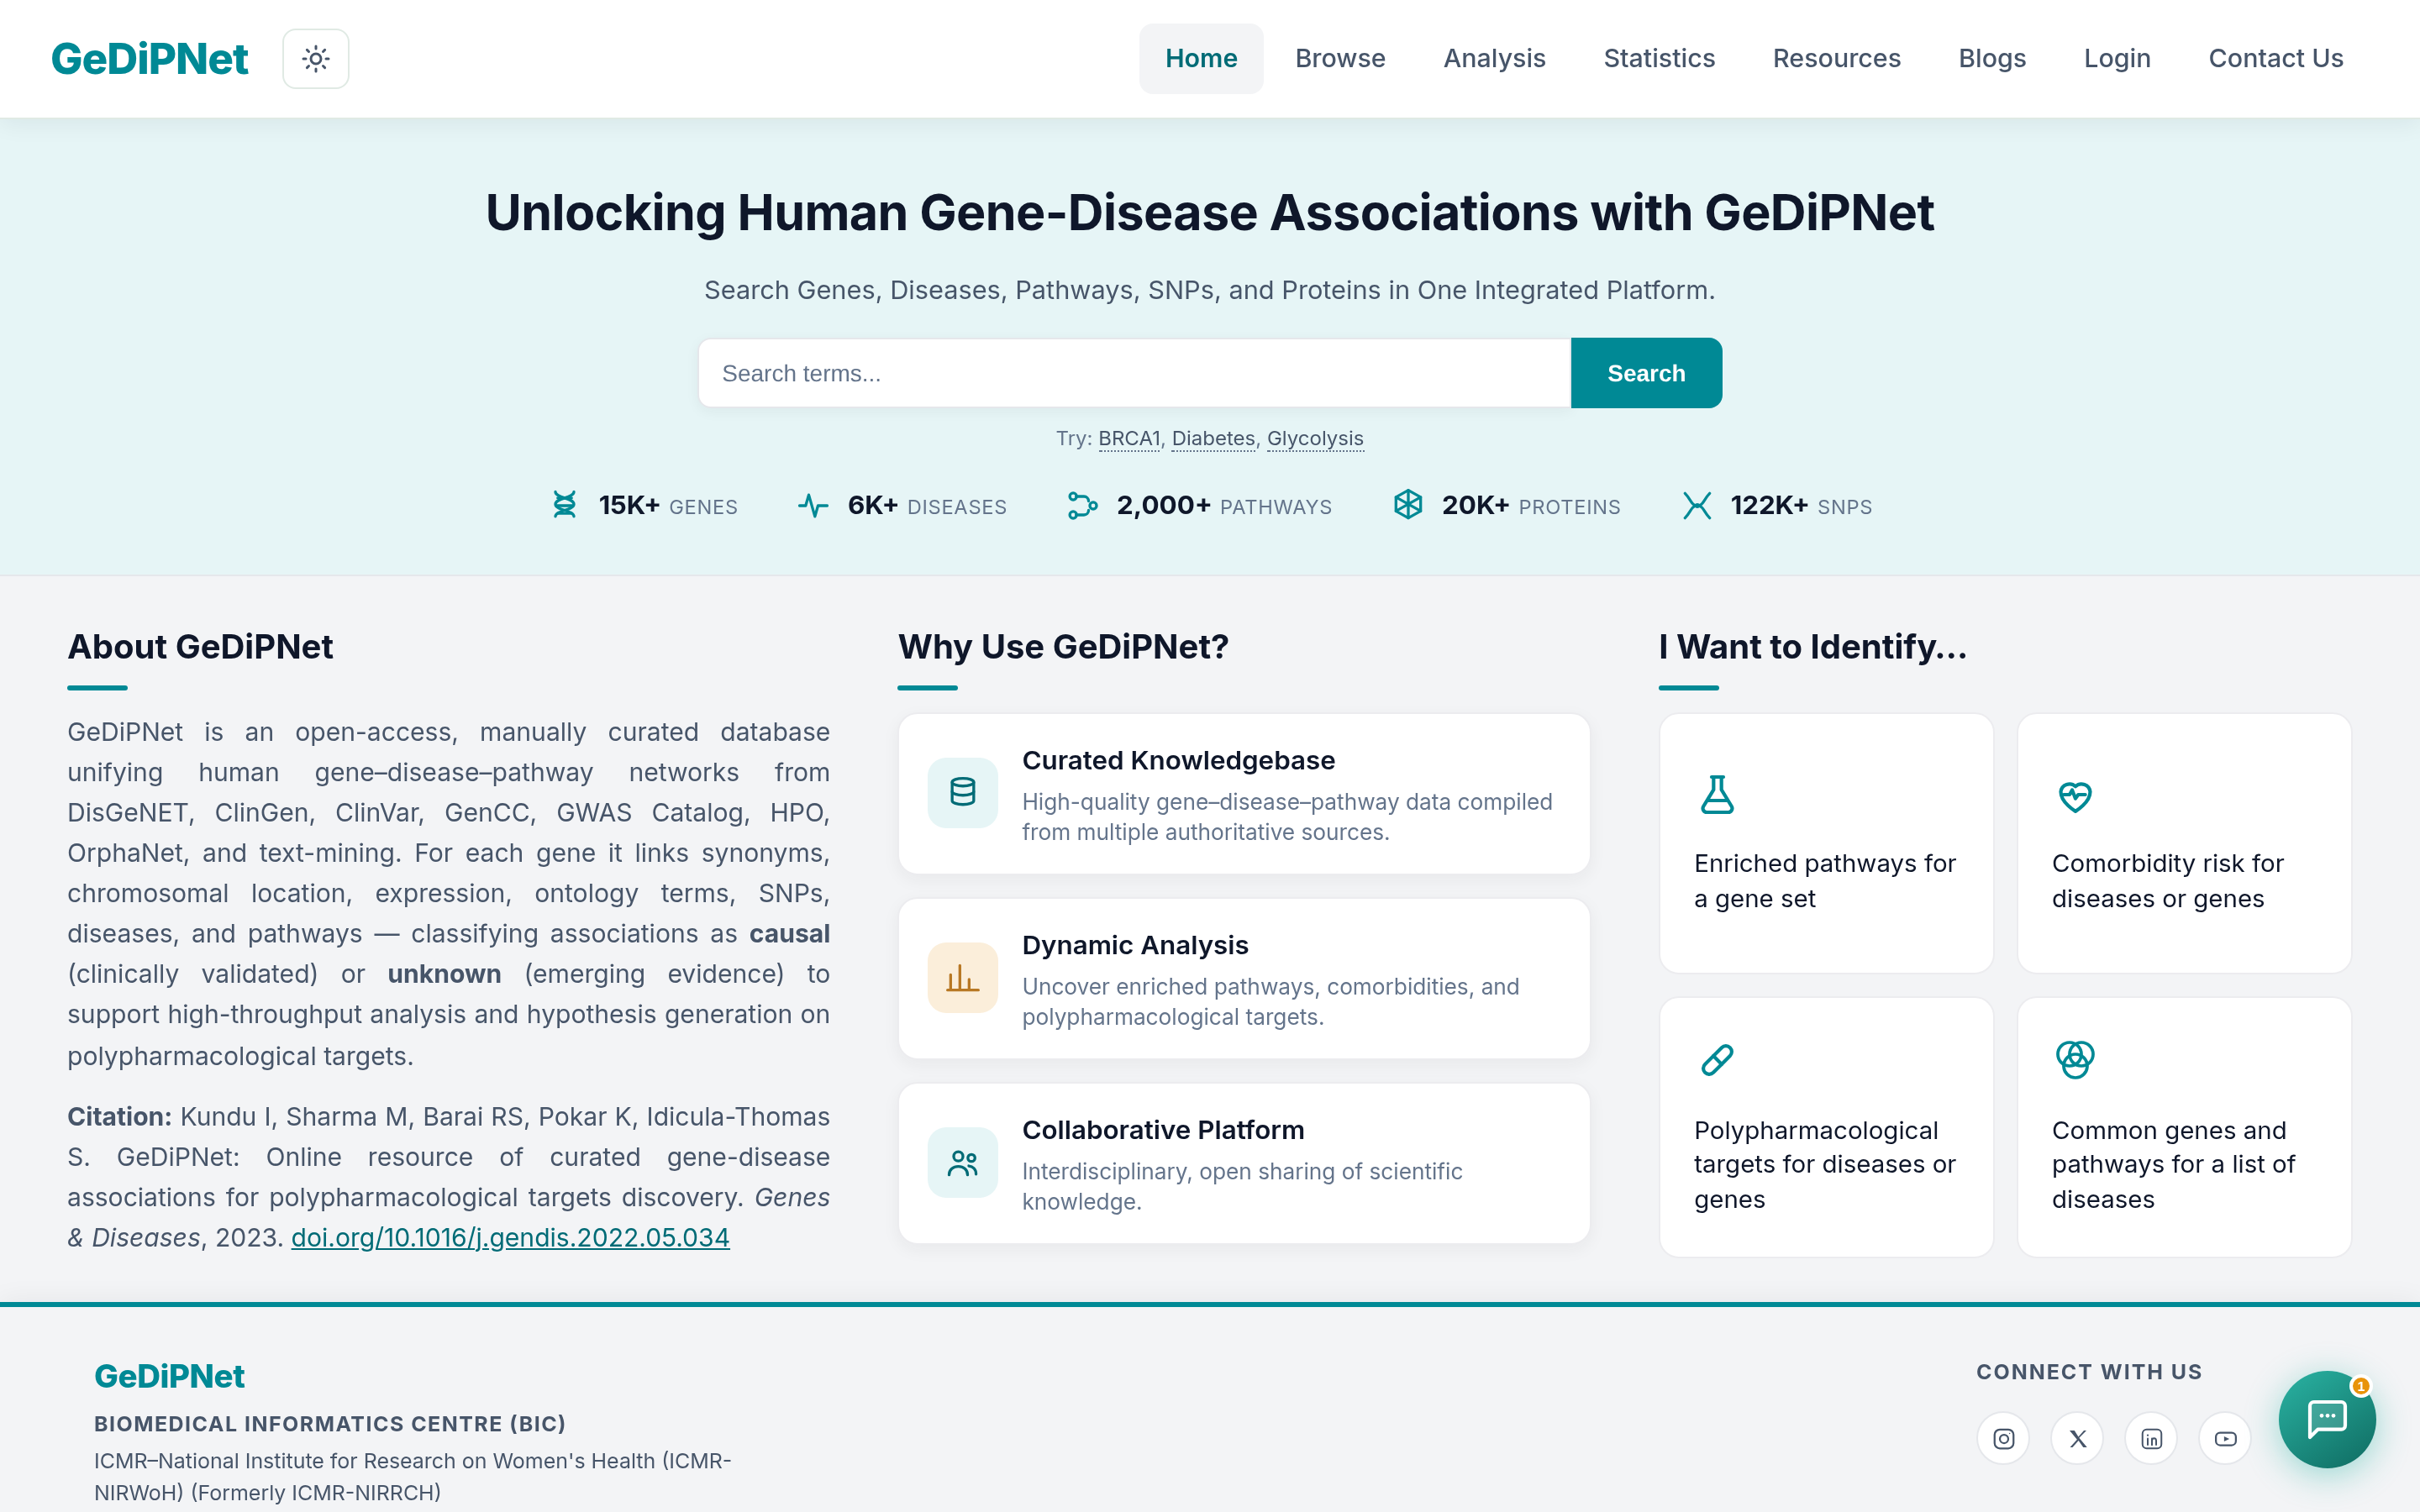Open the Blogs page
Screen dimensions: 2420x1512
pos(1992,58)
